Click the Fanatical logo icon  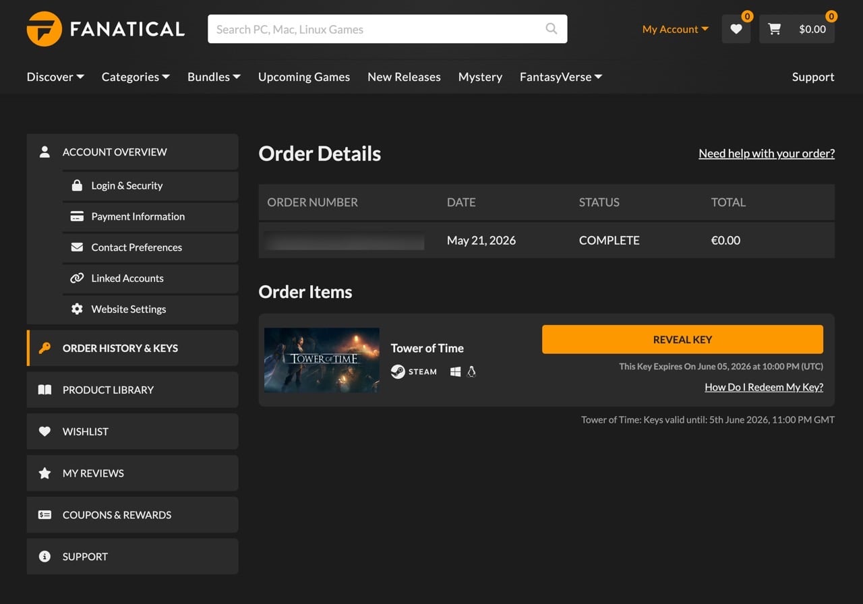[44, 29]
